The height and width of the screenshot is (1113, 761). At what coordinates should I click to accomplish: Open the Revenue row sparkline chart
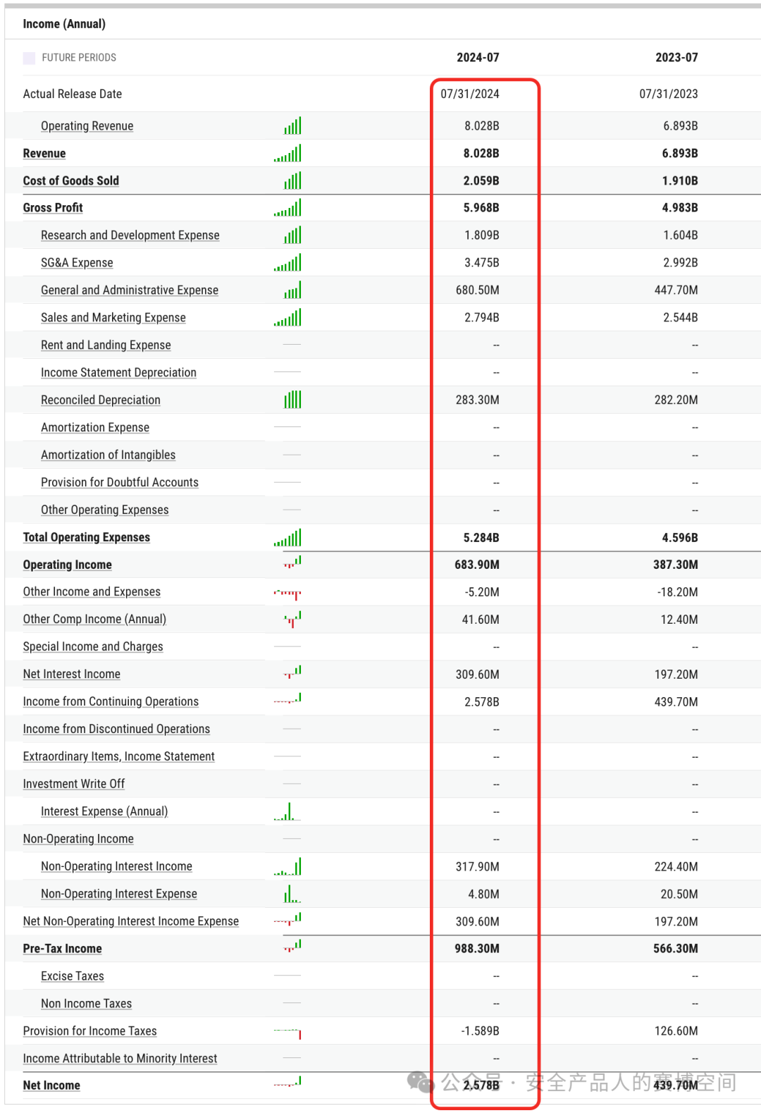coord(287,153)
